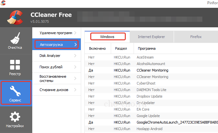Expand Поиск дублей chevron arrow

75,67
